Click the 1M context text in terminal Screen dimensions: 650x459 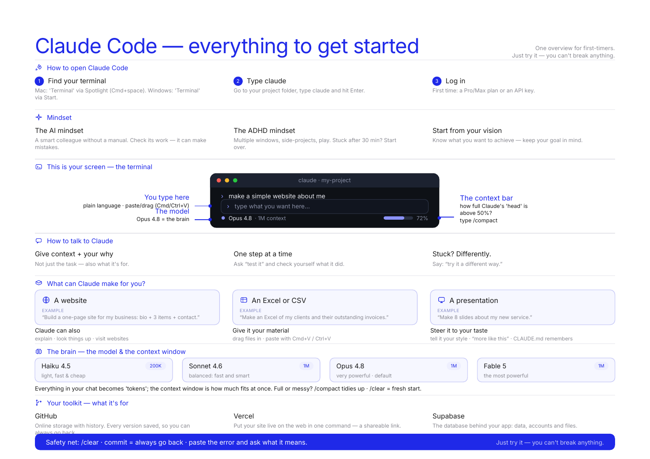click(x=272, y=218)
